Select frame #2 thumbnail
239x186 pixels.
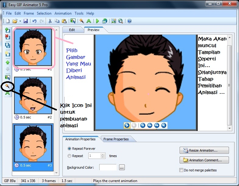click(33, 96)
